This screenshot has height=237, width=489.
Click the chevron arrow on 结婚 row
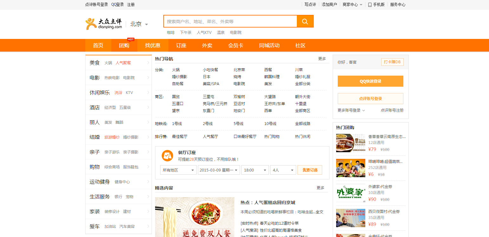click(x=148, y=137)
